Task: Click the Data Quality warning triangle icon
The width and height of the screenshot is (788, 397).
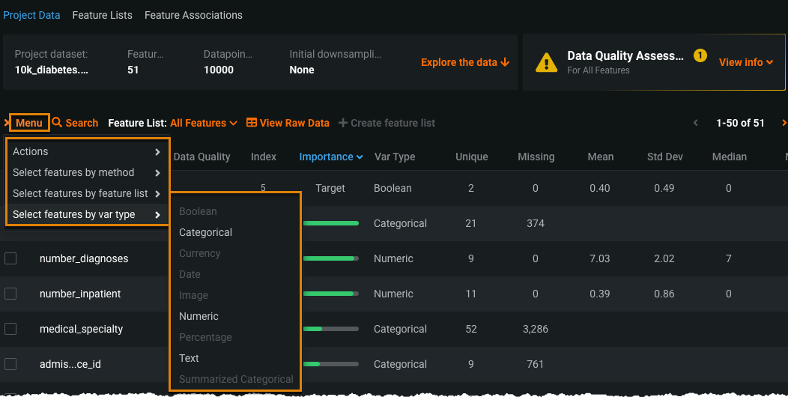Action: (547, 63)
